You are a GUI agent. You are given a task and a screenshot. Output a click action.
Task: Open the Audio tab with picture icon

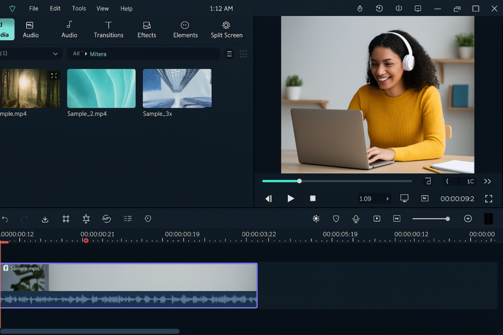(30, 30)
